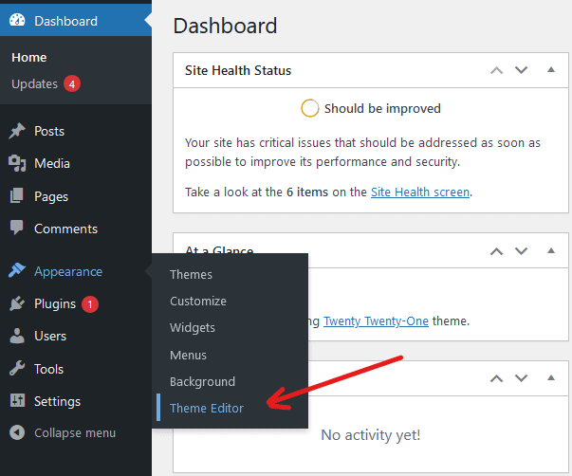Click the Posts pushpin icon
The image size is (572, 476).
(17, 131)
